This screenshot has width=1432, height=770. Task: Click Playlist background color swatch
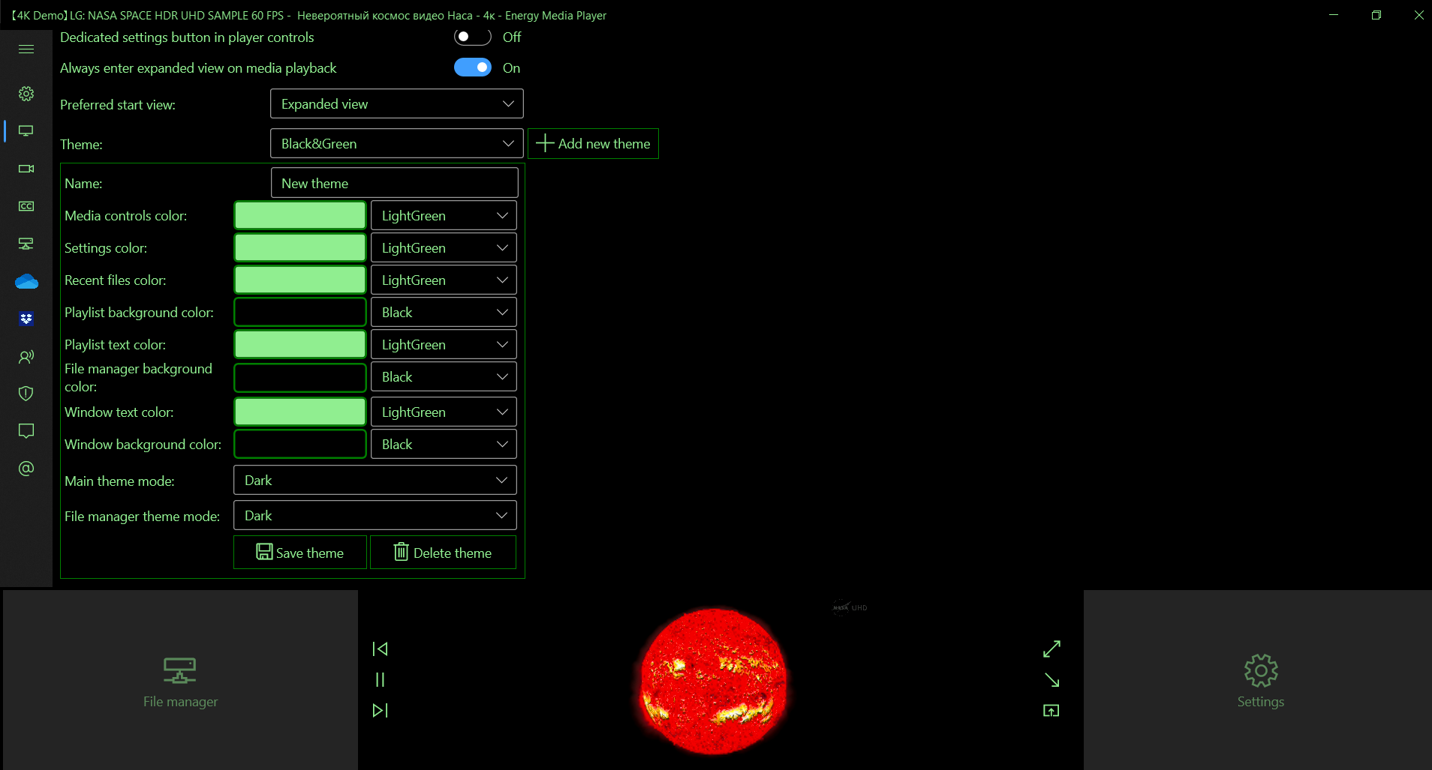(300, 312)
